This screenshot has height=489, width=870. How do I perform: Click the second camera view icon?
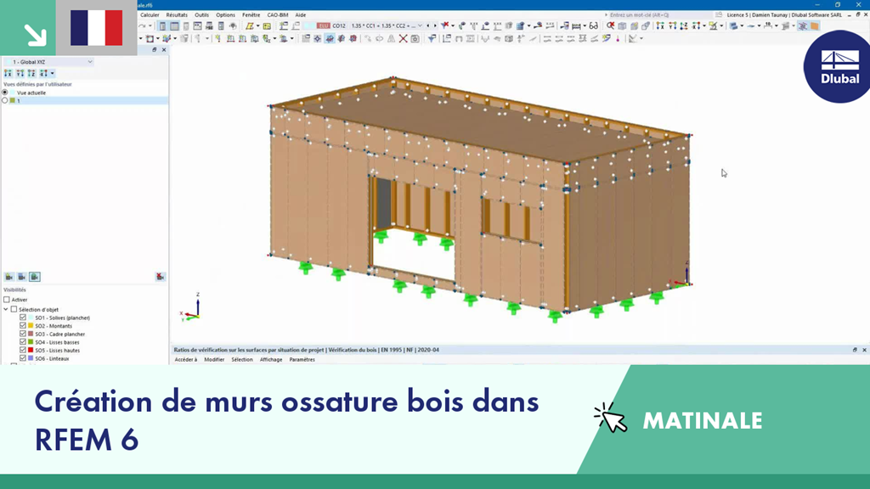[x=21, y=277]
